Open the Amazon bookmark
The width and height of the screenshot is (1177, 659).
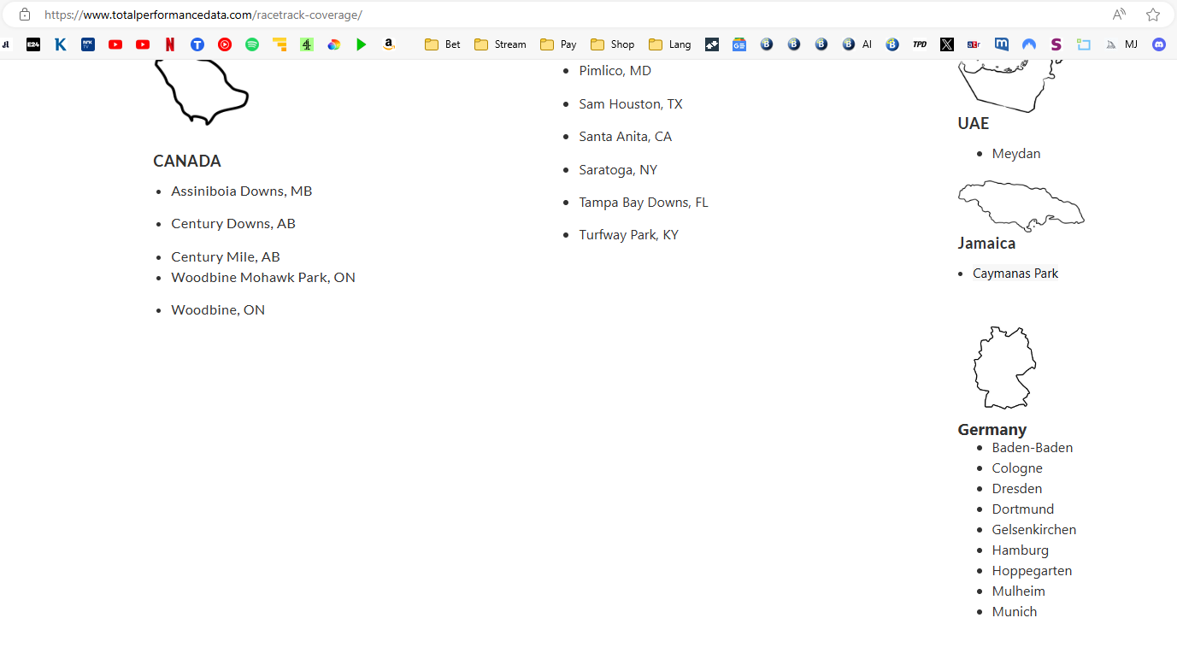(x=389, y=44)
